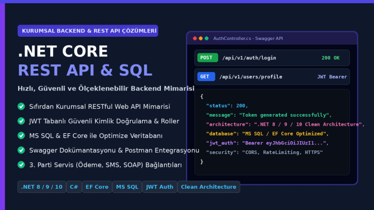
Task: Click the "database" JSON line
Action: [267, 134]
